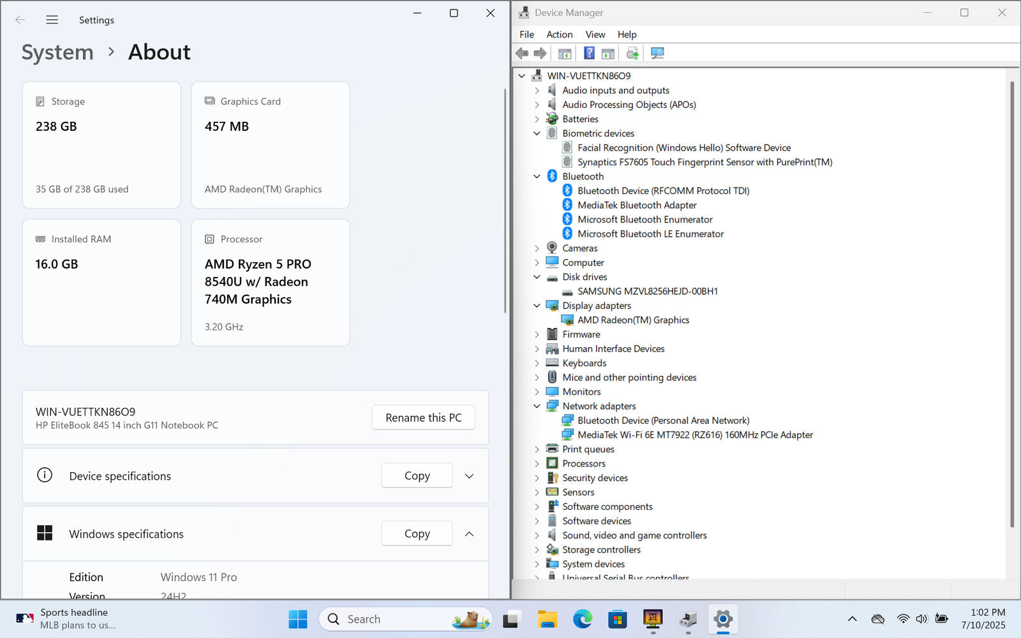Click the blue Help toolbar icon

tap(589, 53)
